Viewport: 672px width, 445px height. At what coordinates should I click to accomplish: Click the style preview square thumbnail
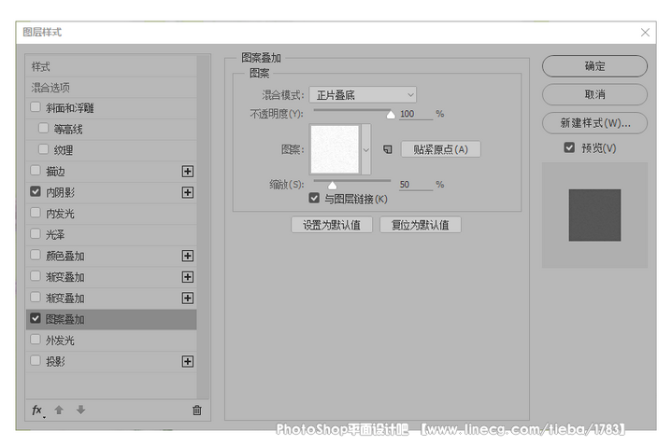pyautogui.click(x=594, y=215)
